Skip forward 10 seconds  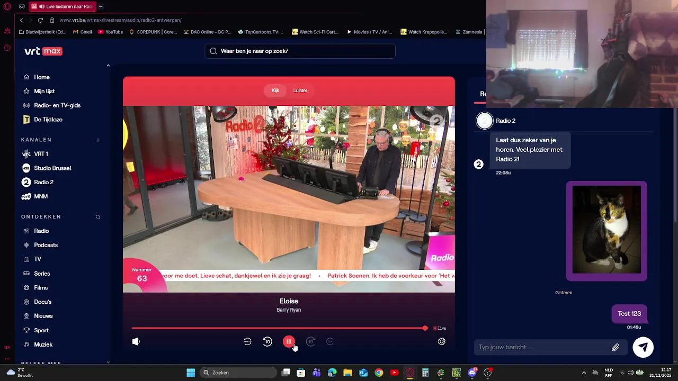[x=311, y=342]
